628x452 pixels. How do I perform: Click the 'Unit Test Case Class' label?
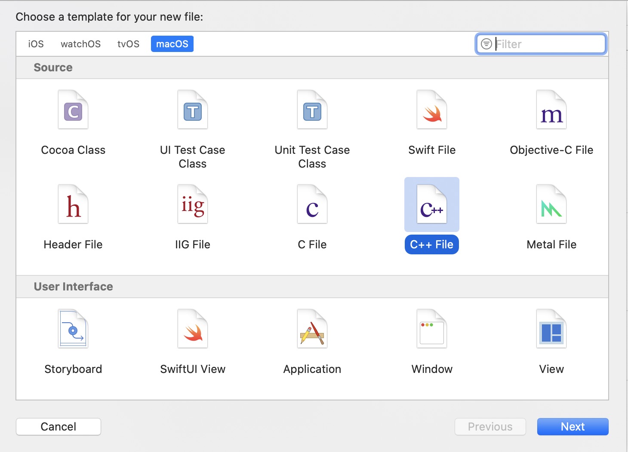tap(312, 157)
